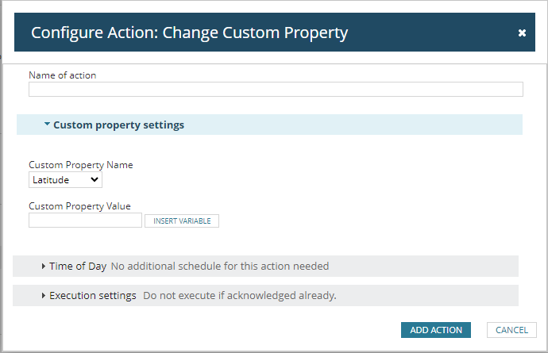Click 'No additional schedule for this action needed'

[219, 267]
